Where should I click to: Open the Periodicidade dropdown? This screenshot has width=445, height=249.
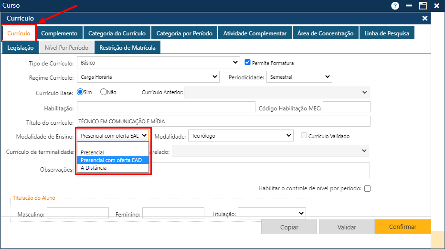299,76
